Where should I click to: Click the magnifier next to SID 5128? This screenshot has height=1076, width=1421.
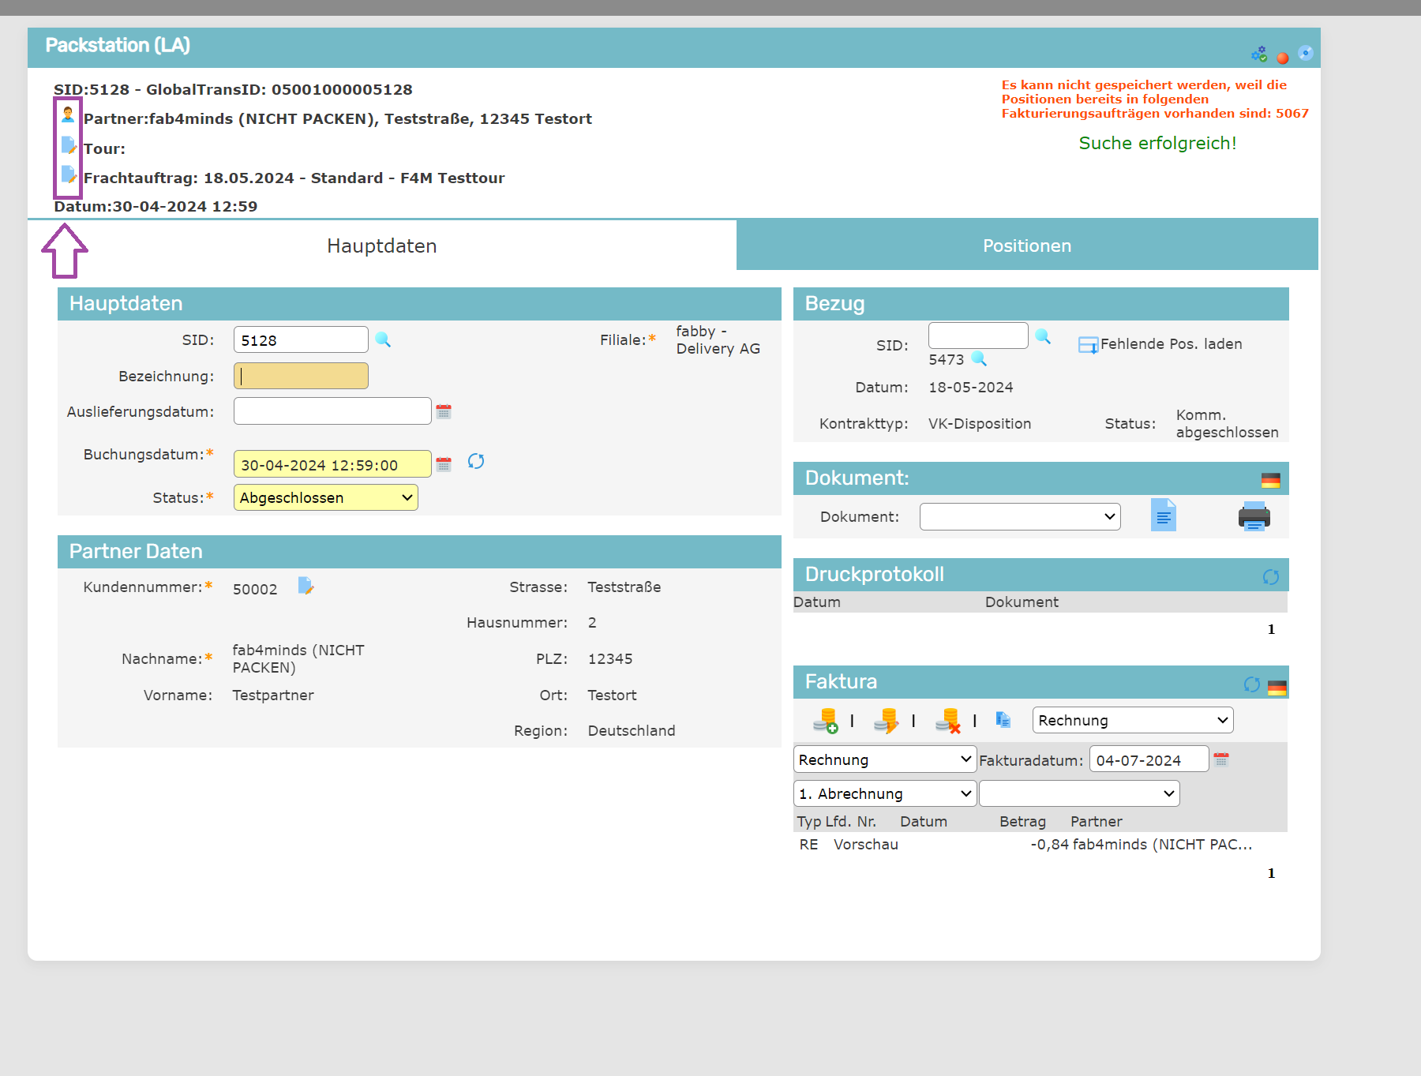[383, 339]
